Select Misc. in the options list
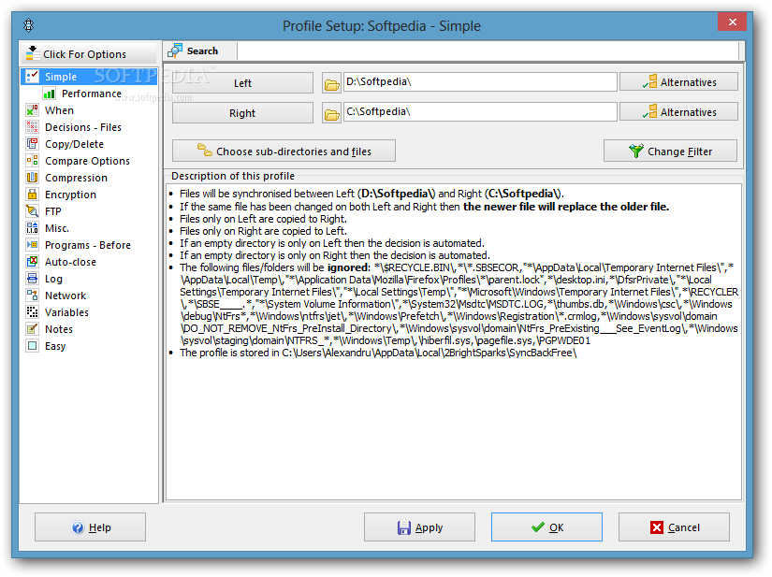The height and width of the screenshot is (577, 772). (x=57, y=228)
